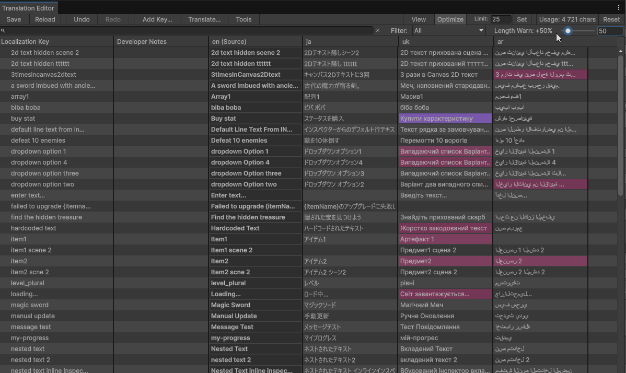Image resolution: width=626 pixels, height=373 pixels.
Task: Reset the usage counter
Action: tap(611, 19)
